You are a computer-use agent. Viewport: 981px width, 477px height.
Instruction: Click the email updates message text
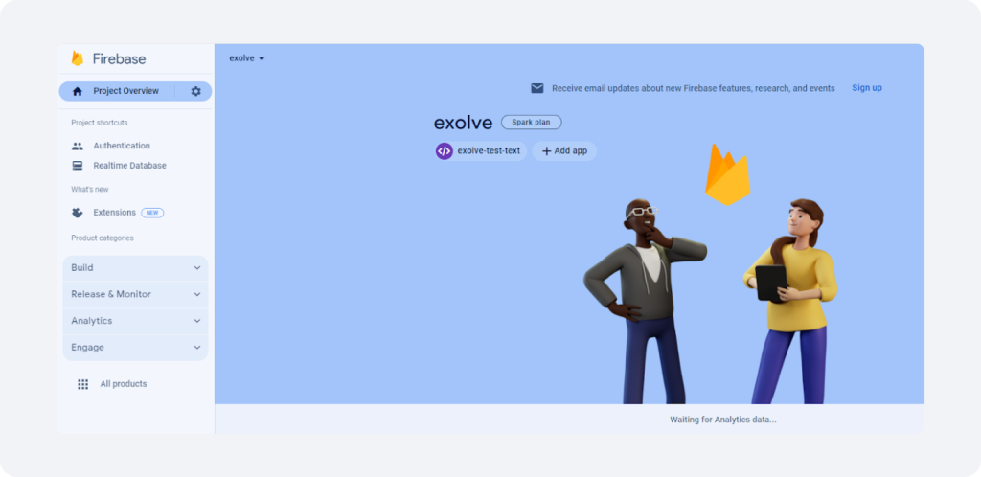(694, 88)
